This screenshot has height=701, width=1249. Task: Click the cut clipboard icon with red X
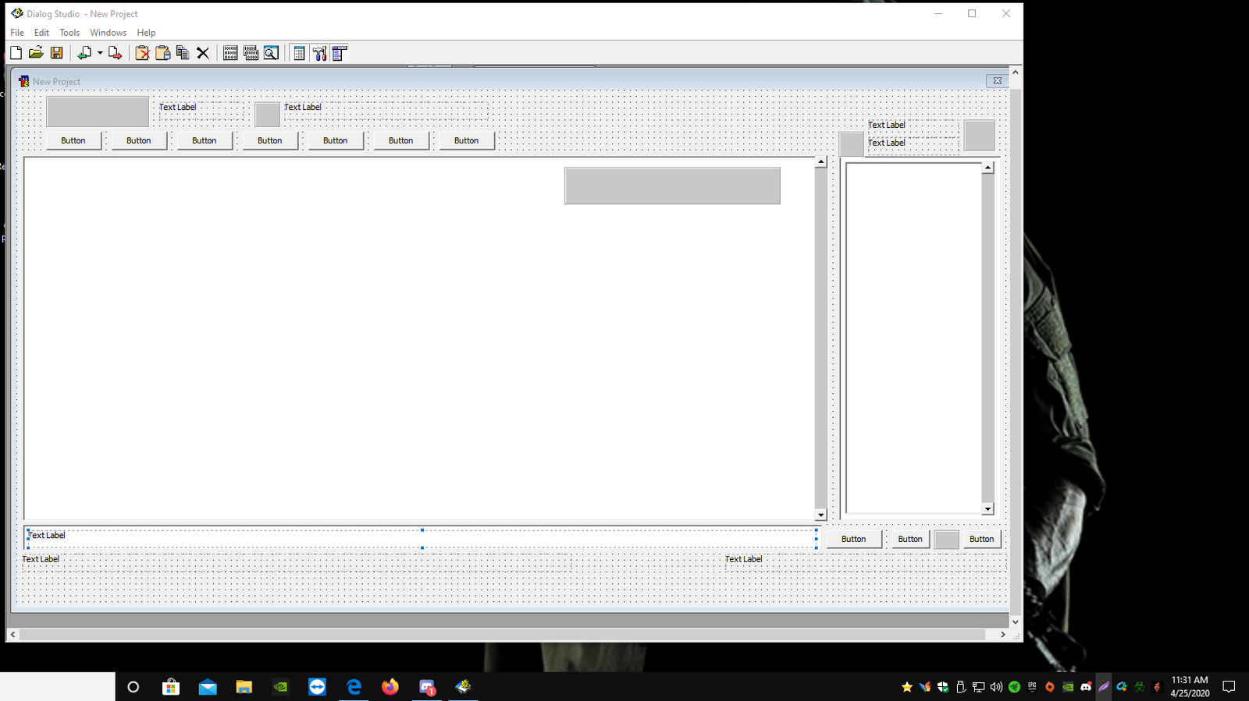(x=142, y=53)
